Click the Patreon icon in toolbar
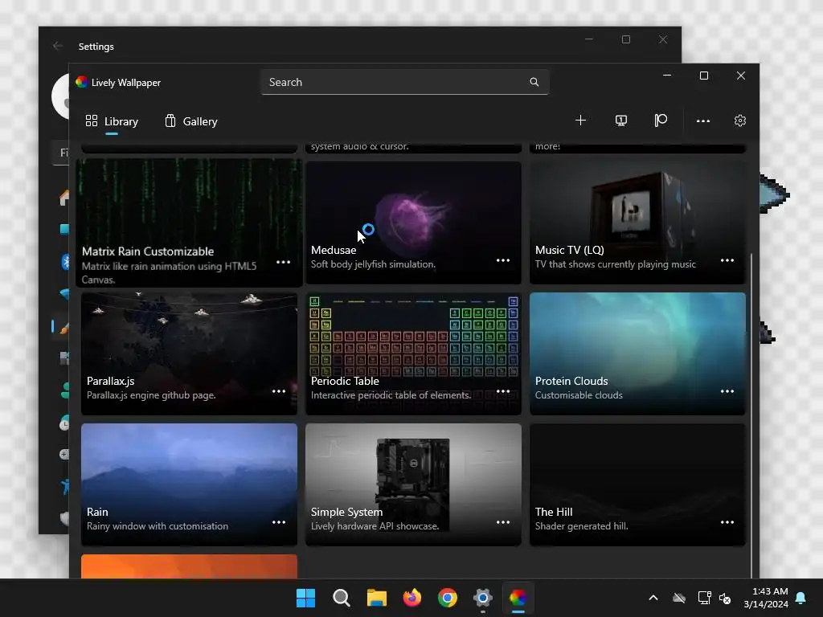Screen dimensions: 823x617 pos(661,121)
